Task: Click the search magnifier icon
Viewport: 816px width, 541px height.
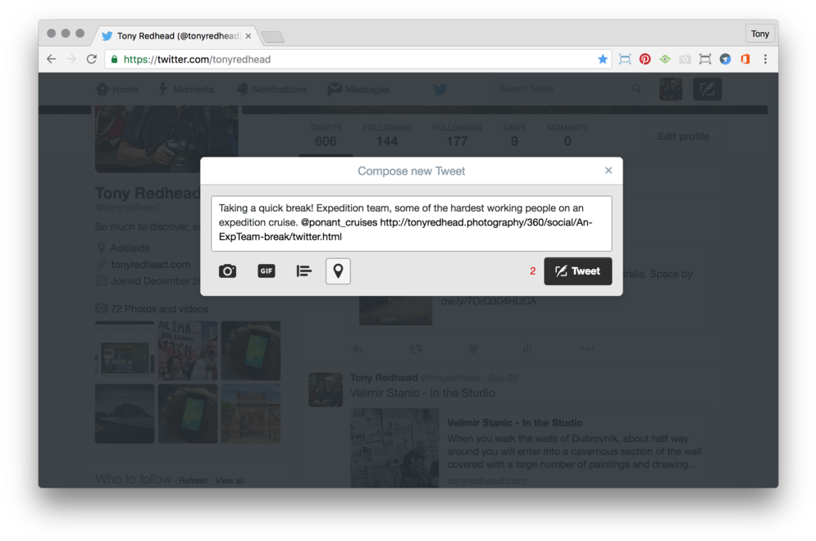Action: click(x=636, y=89)
